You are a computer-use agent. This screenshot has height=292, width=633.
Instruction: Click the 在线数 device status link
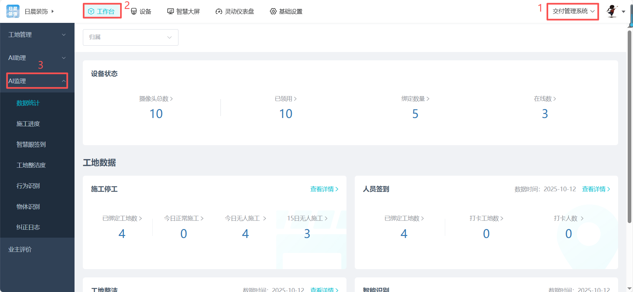[545, 99]
